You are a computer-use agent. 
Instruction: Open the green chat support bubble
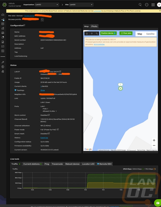coord(158,203)
